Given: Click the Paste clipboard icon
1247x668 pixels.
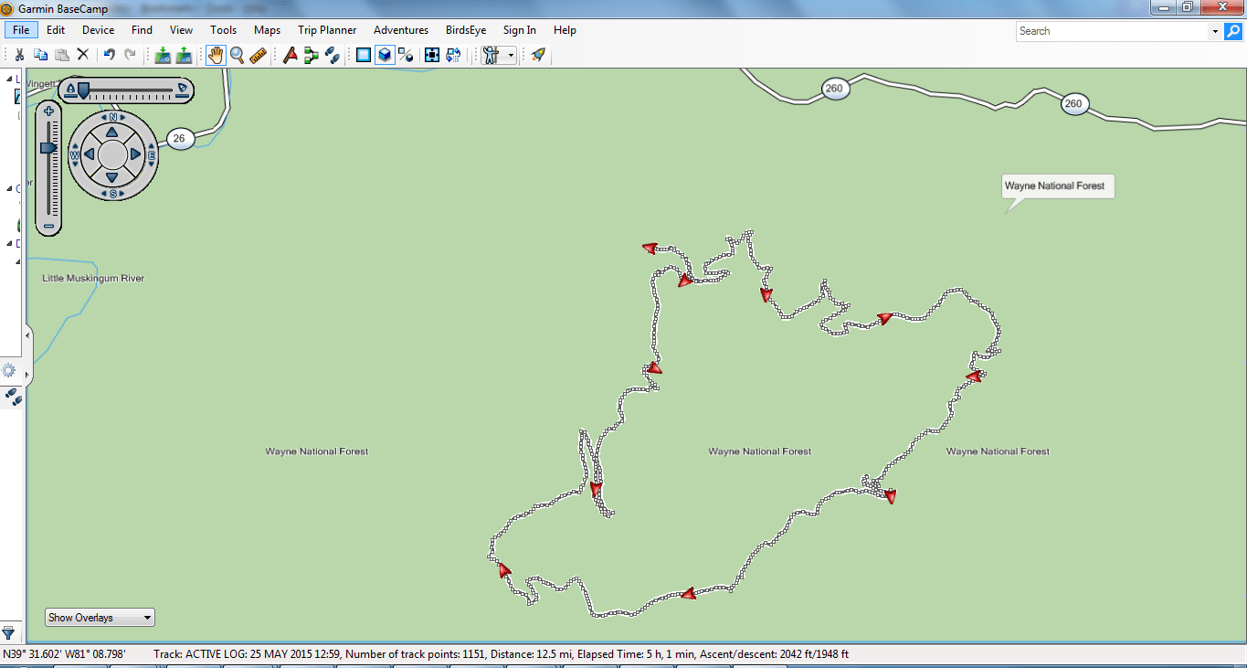Looking at the screenshot, I should click(x=61, y=55).
